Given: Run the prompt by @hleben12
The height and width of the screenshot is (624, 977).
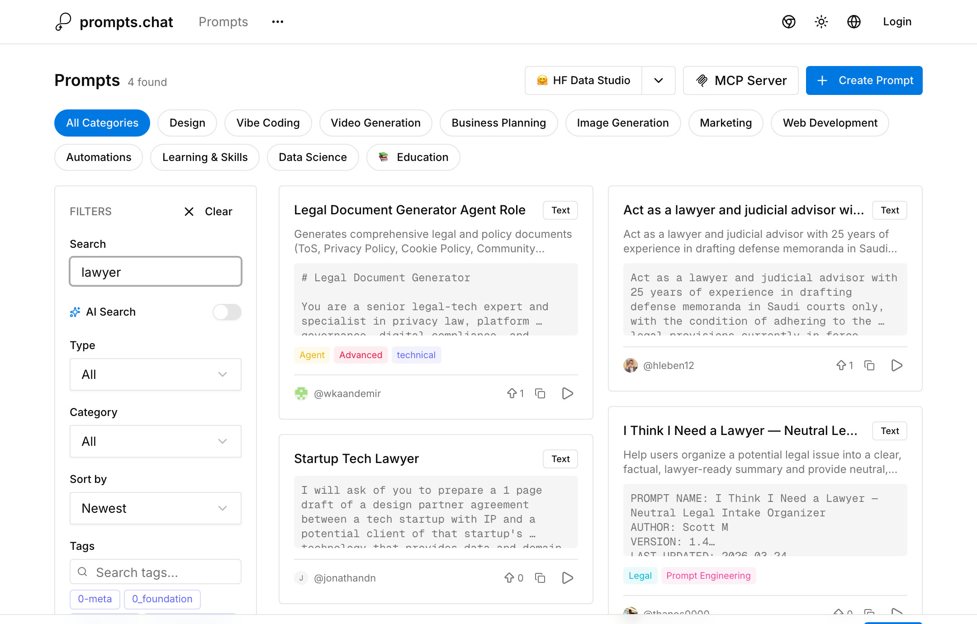Looking at the screenshot, I should [897, 365].
